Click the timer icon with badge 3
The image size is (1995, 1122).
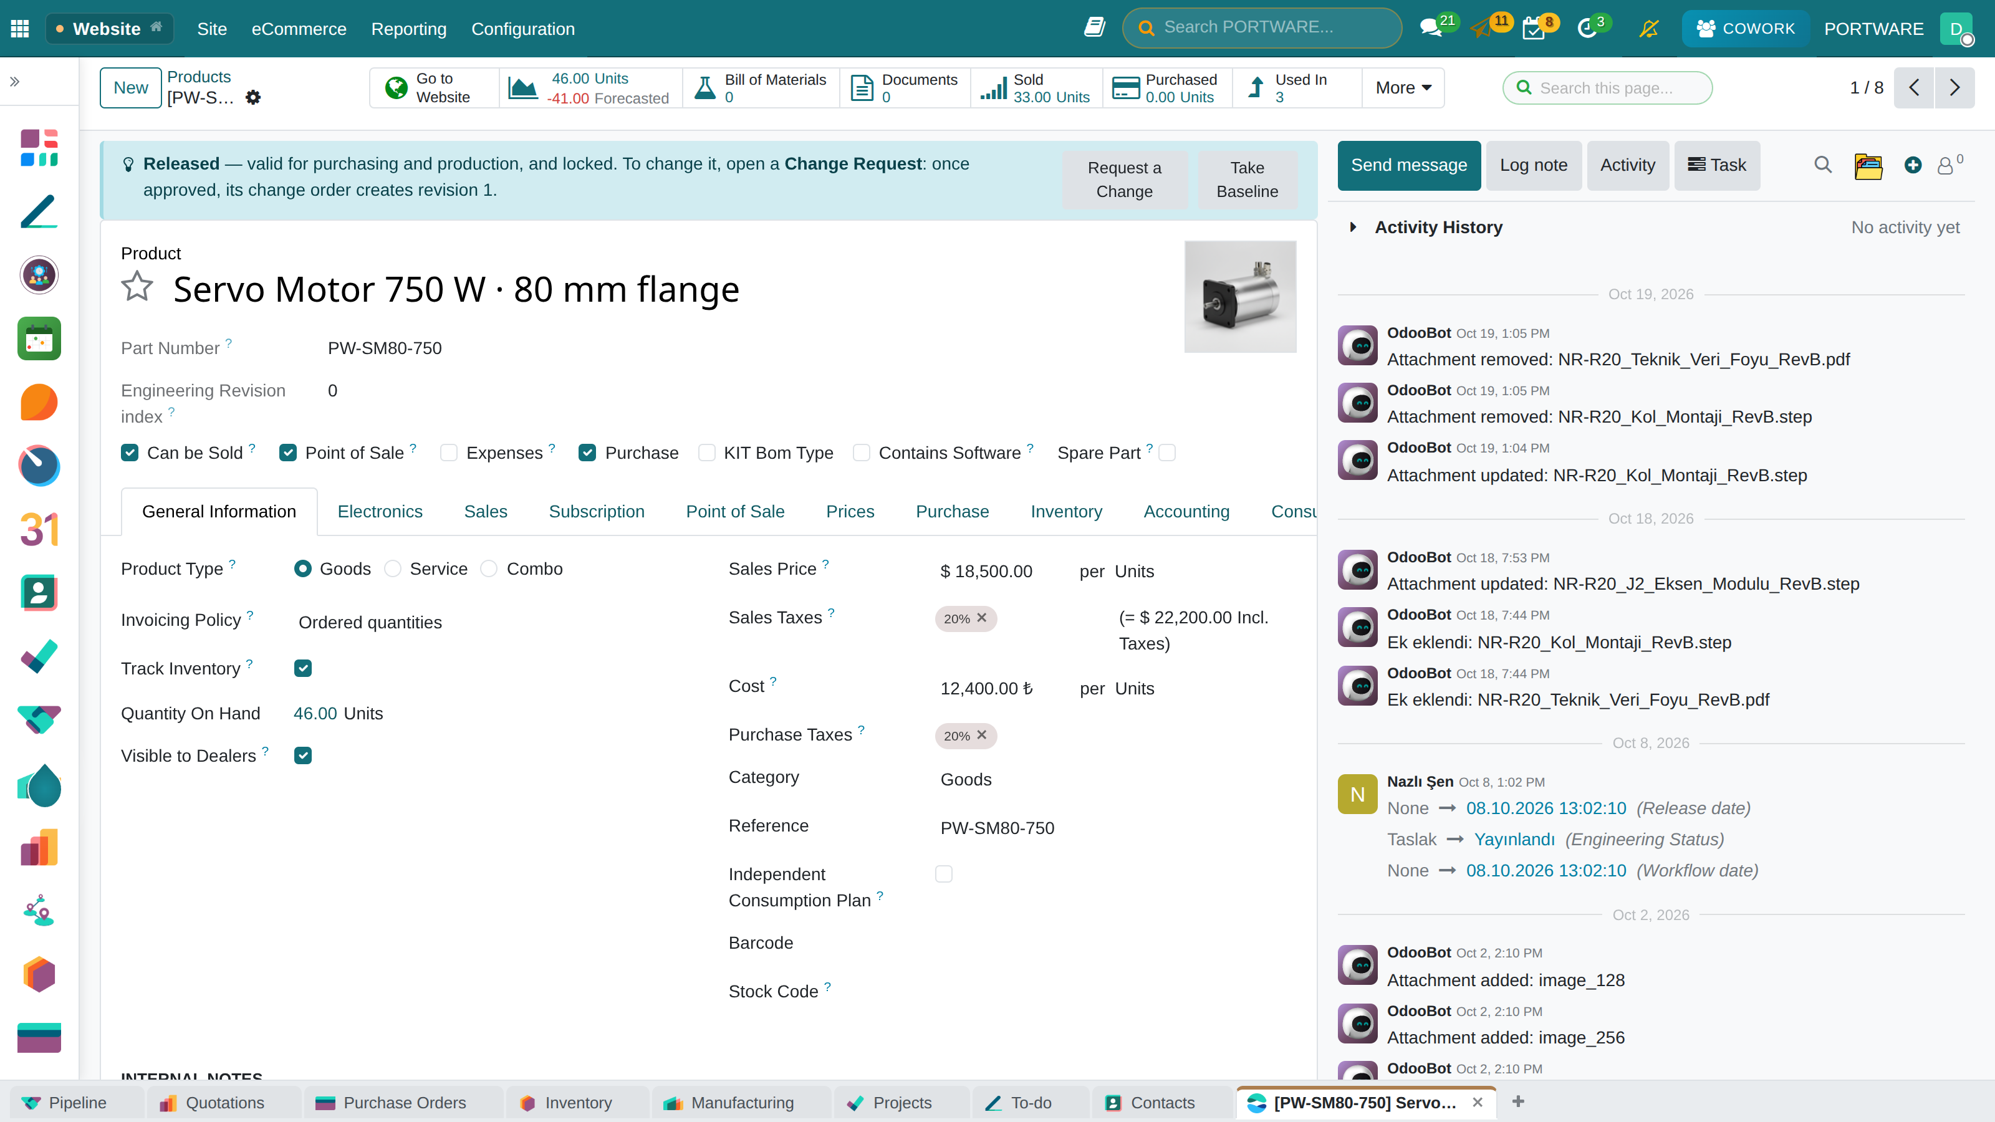(x=1587, y=29)
